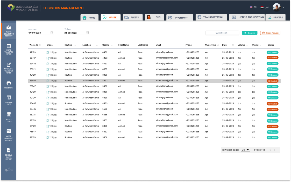Expand the Location column filter chevron
The width and height of the screenshot is (291, 182).
pos(97,45)
